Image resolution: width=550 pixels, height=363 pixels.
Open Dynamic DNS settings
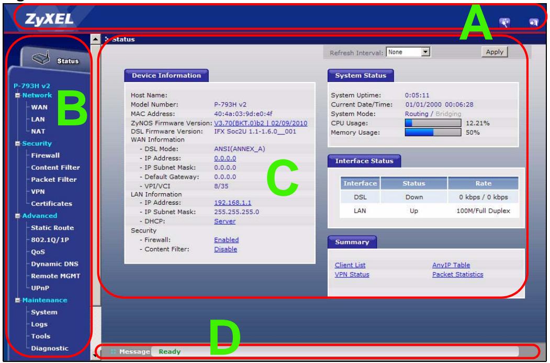(55, 264)
